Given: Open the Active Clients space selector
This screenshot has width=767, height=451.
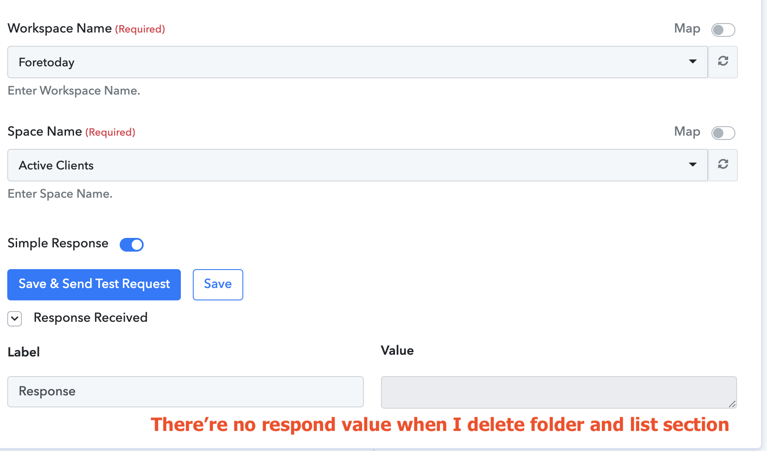Looking at the screenshot, I should tap(357, 165).
